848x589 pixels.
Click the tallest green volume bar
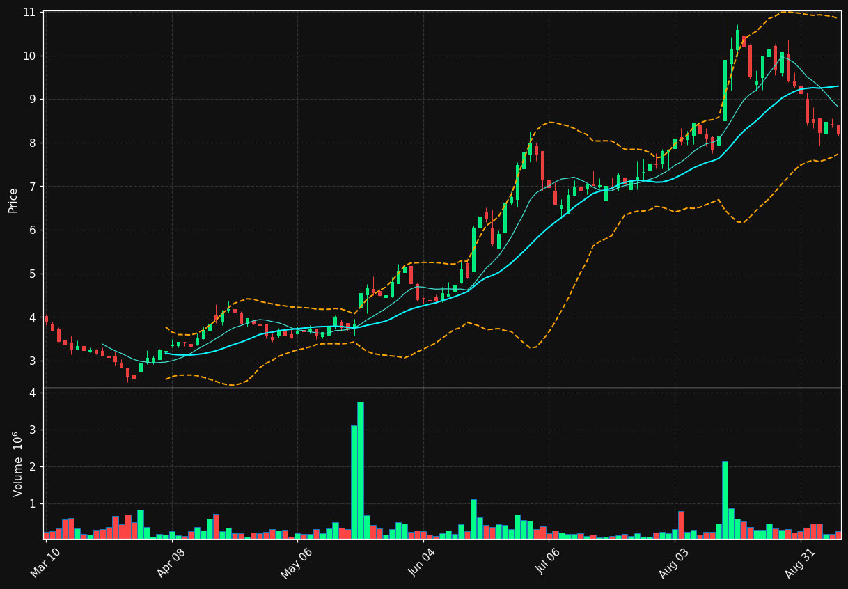coord(360,470)
